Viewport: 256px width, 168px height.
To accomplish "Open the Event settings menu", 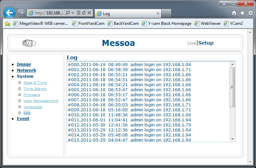I will [23, 119].
